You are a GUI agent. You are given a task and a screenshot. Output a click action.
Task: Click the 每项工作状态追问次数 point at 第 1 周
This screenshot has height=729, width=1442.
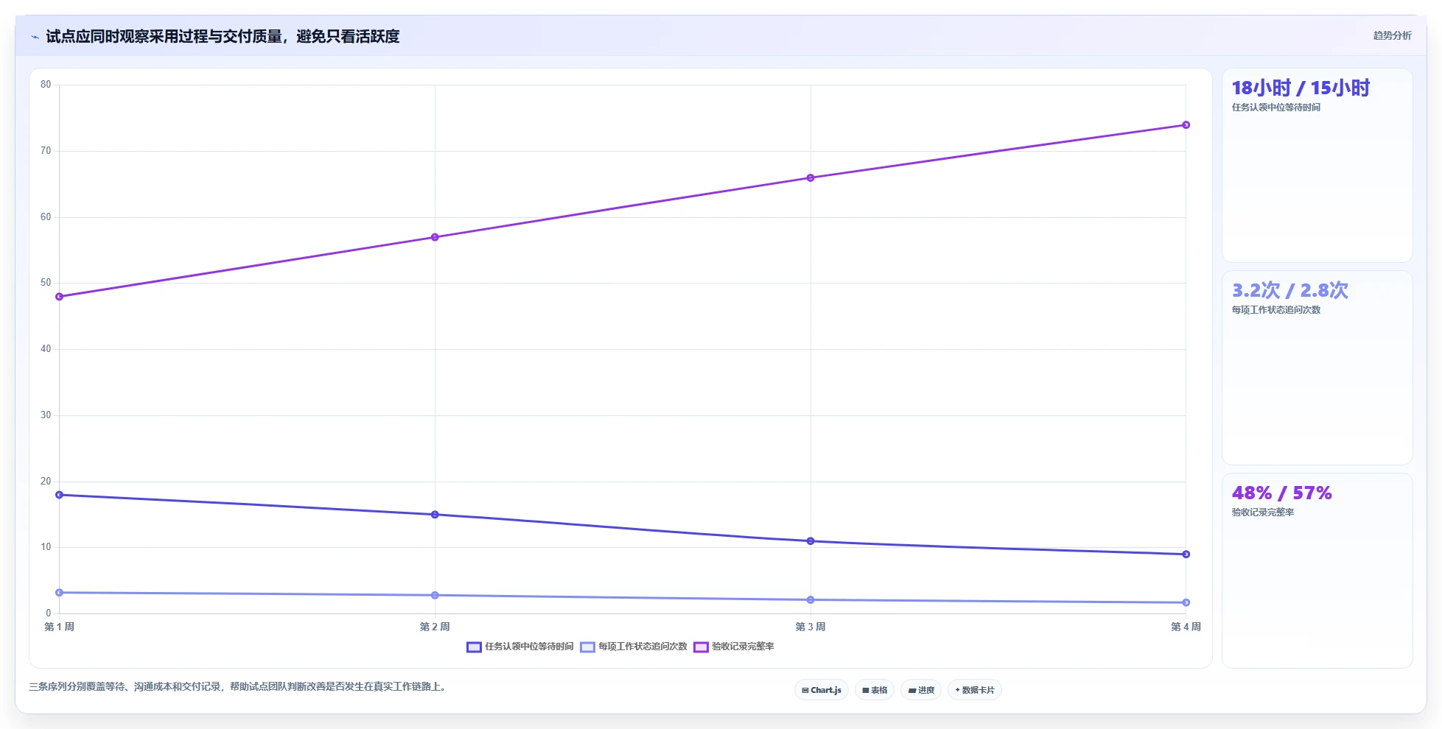tap(60, 593)
